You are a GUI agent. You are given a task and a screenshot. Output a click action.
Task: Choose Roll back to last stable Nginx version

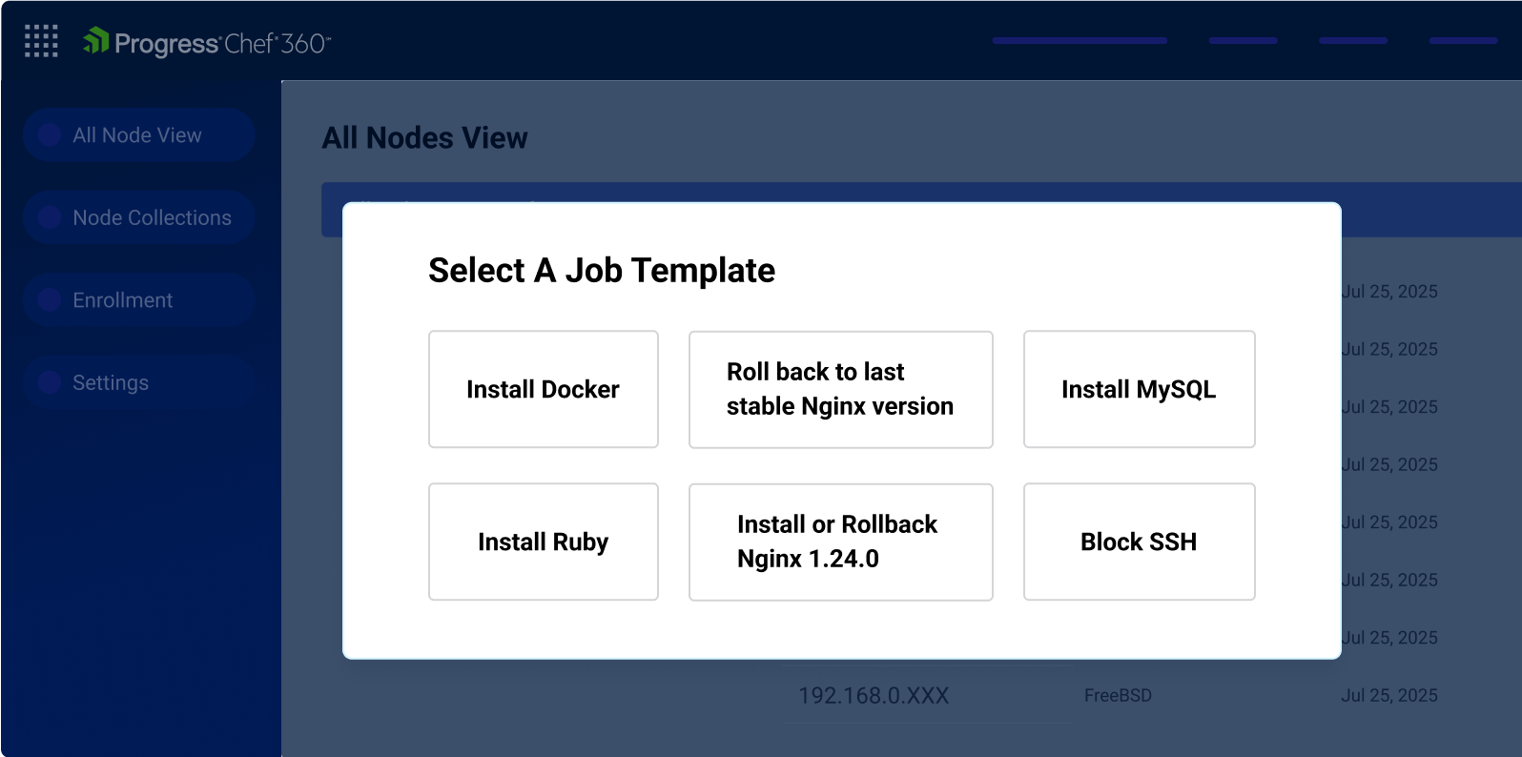(x=840, y=389)
